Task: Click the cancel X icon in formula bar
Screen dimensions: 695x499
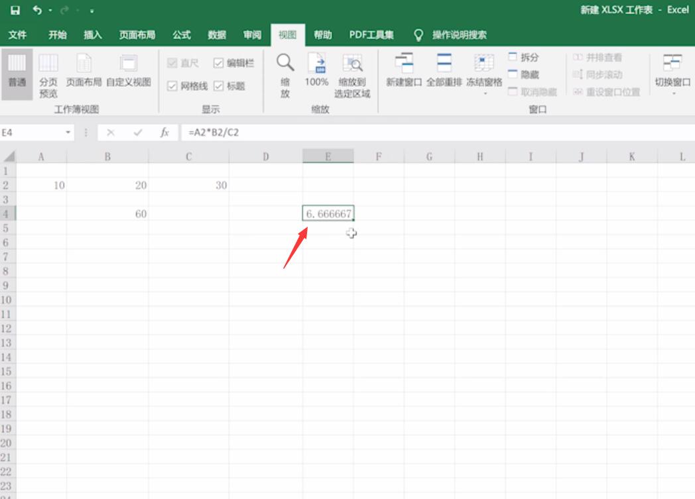Action: click(x=111, y=133)
